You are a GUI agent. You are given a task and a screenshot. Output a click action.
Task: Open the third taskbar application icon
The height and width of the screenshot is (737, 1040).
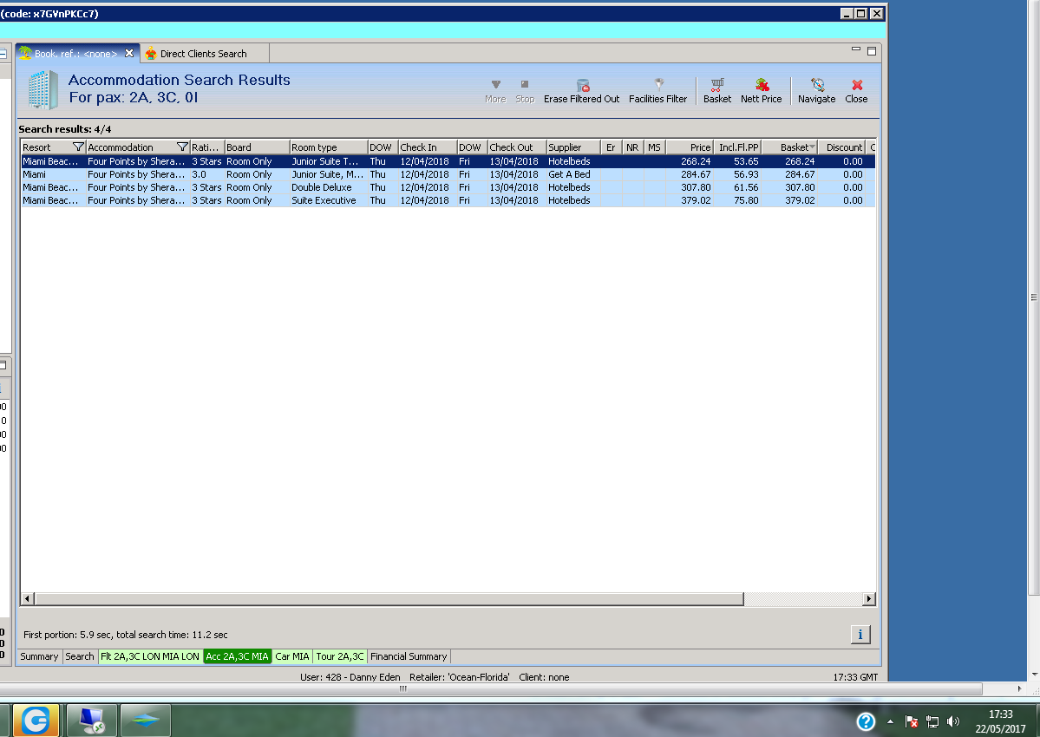[x=145, y=721]
